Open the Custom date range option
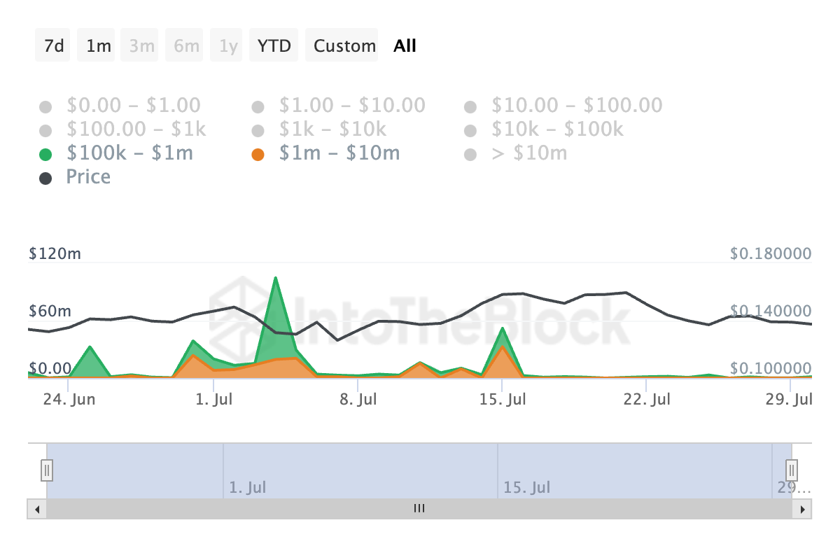The height and width of the screenshot is (560, 840). (x=344, y=46)
